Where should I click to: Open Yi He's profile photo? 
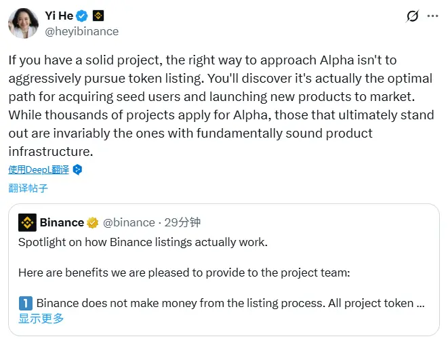(x=23, y=23)
